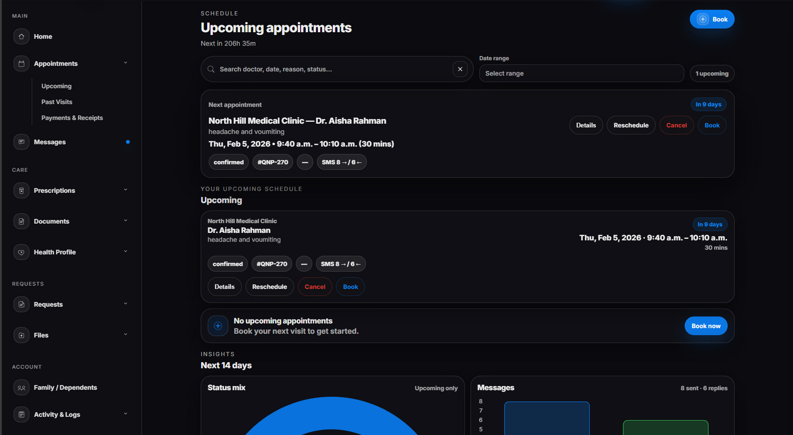The height and width of the screenshot is (435, 793).
Task: Click the magnifier icon in the search bar
Action: coord(211,69)
